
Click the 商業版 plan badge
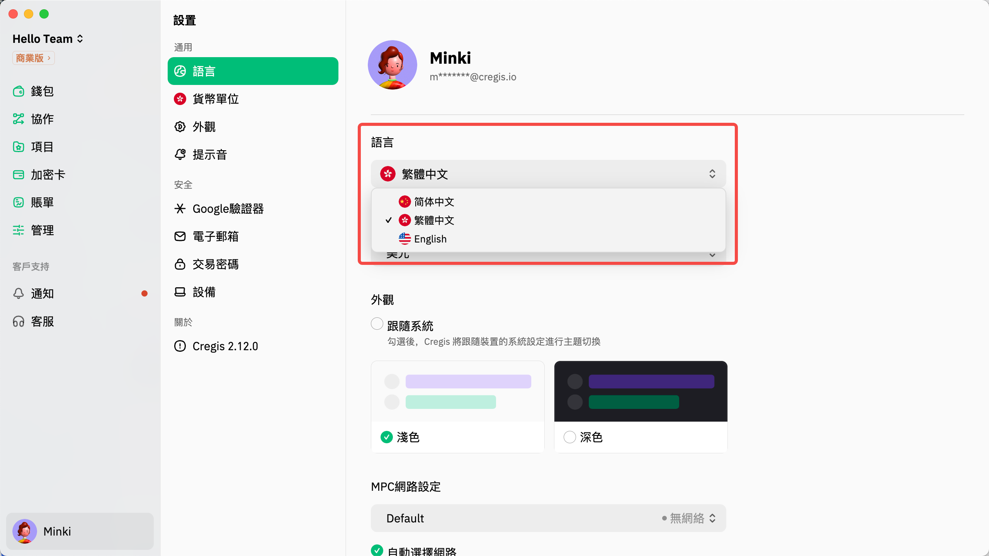[33, 58]
